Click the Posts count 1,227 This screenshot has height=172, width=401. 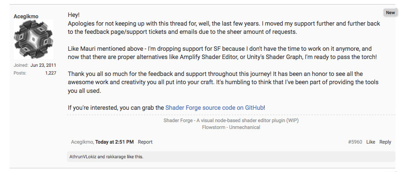(x=50, y=73)
